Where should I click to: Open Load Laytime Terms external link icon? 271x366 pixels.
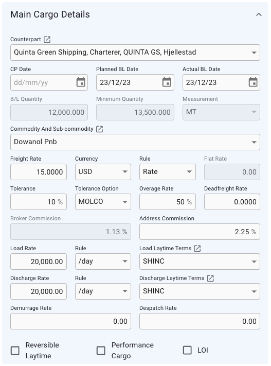coord(197,249)
